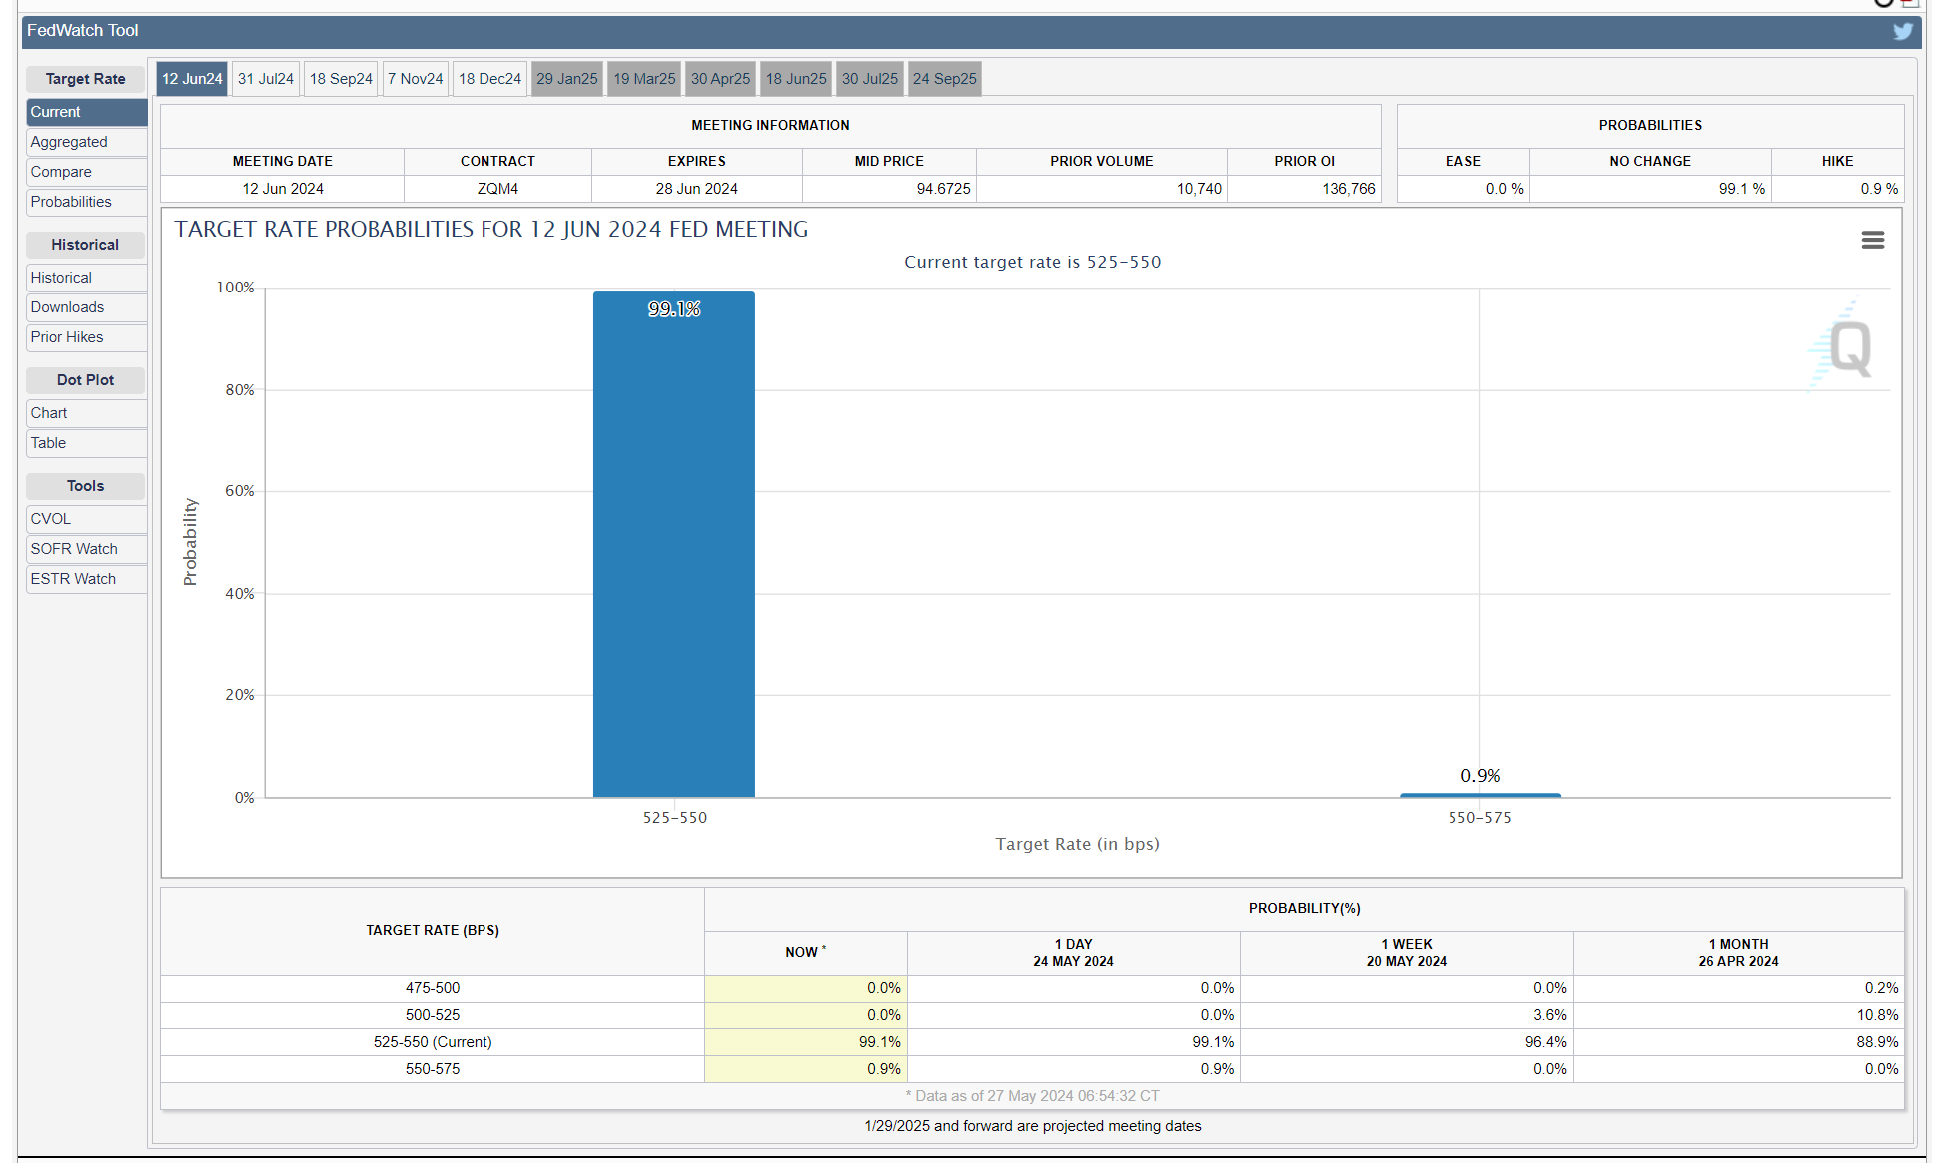Switch to the 18 Sep24 meeting tab
Viewport: 1936px width, 1163px height.
pyautogui.click(x=340, y=79)
